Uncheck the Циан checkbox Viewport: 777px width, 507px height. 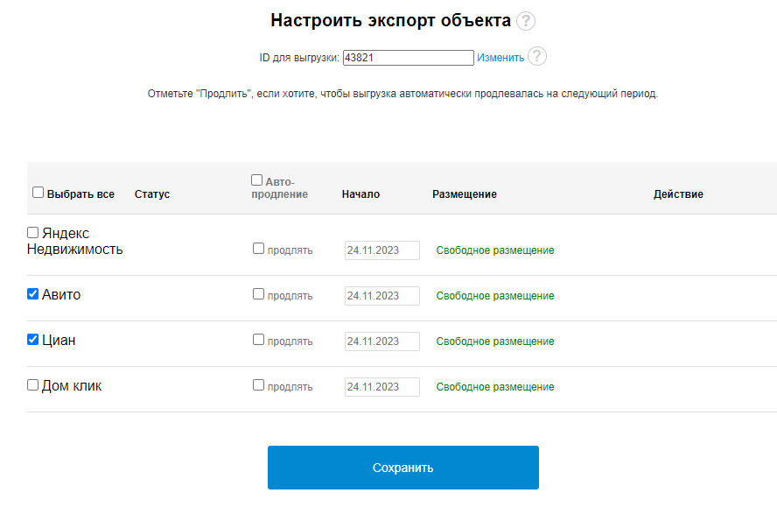click(x=33, y=340)
